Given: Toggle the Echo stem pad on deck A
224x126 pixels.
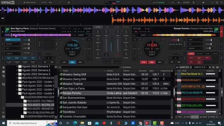Looking at the screenshot, I should tap(33, 58).
